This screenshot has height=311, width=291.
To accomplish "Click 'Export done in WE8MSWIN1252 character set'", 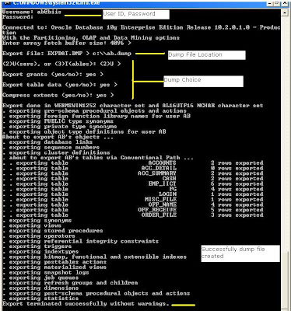I will [132, 106].
